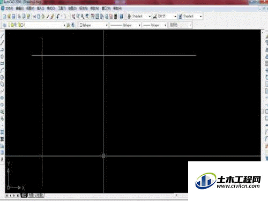Undo the last action
Screen dimensions: 268x201
(x=58, y=17)
